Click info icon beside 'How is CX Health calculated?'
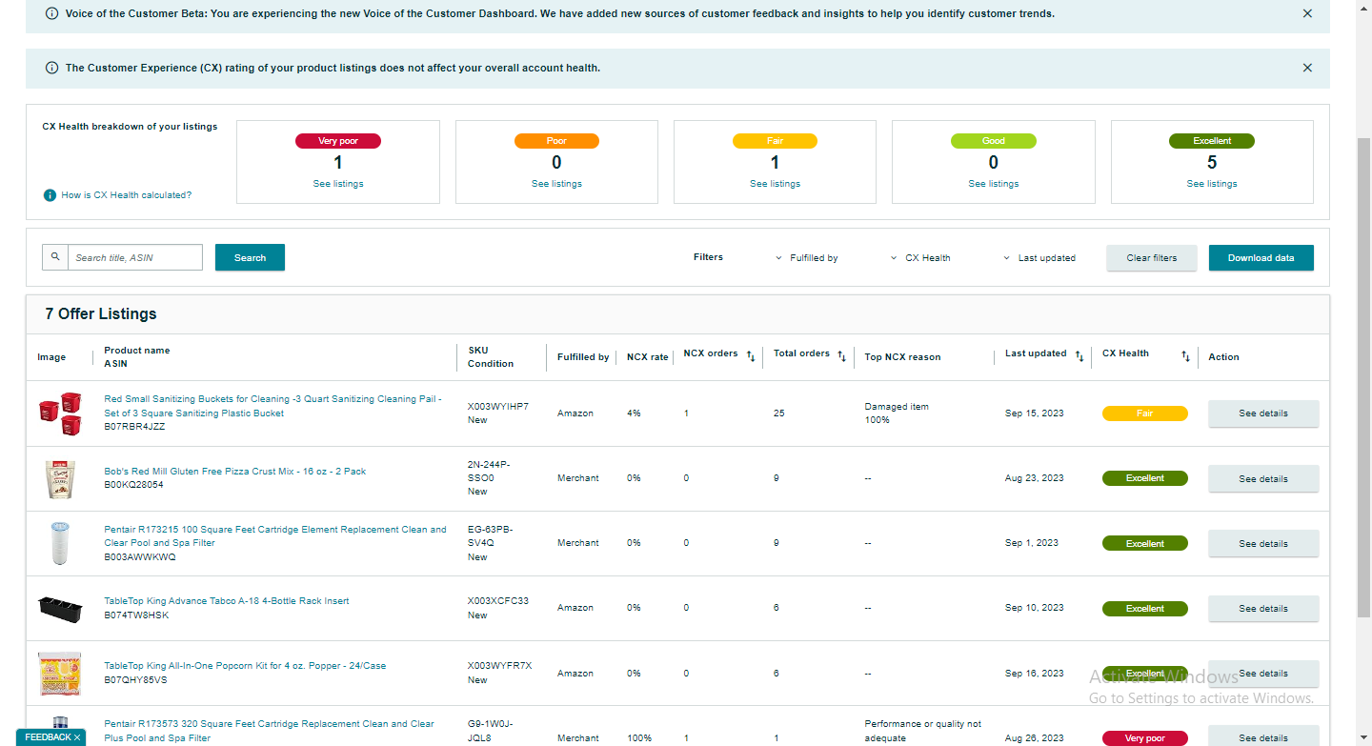This screenshot has width=1372, height=746. click(x=50, y=195)
